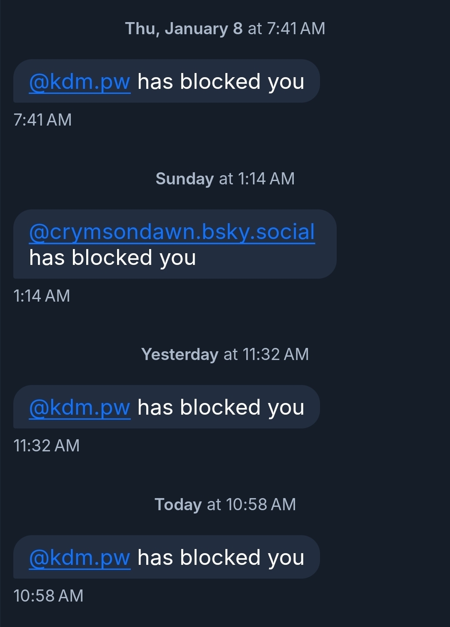Click 'at 10:58 AM' in the Today header

(x=251, y=504)
